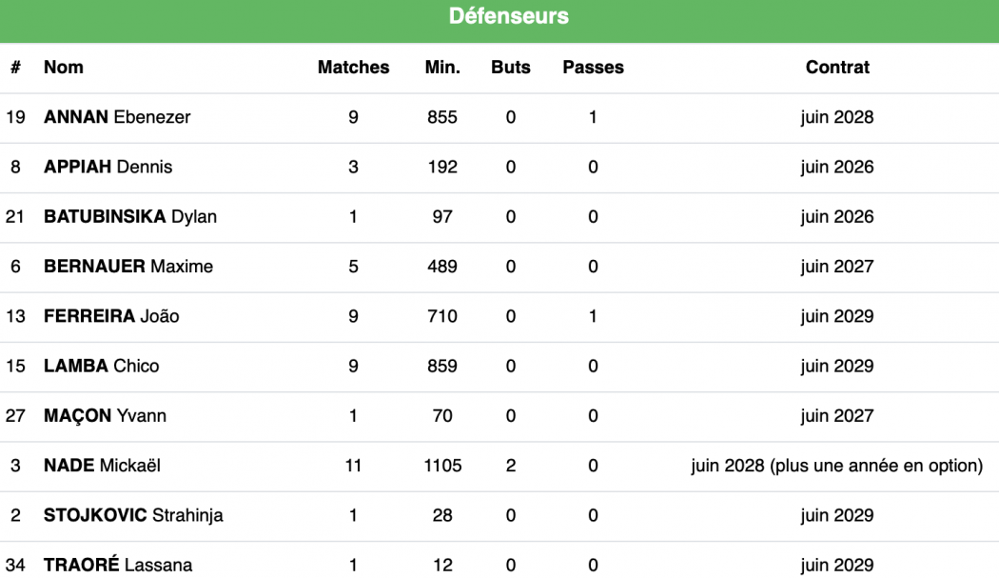The width and height of the screenshot is (999, 578).
Task: Click the Défenseurs section header
Action: coord(508,16)
